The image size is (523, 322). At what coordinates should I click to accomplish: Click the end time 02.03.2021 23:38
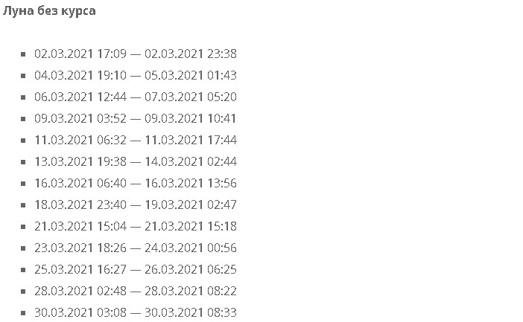coord(191,54)
